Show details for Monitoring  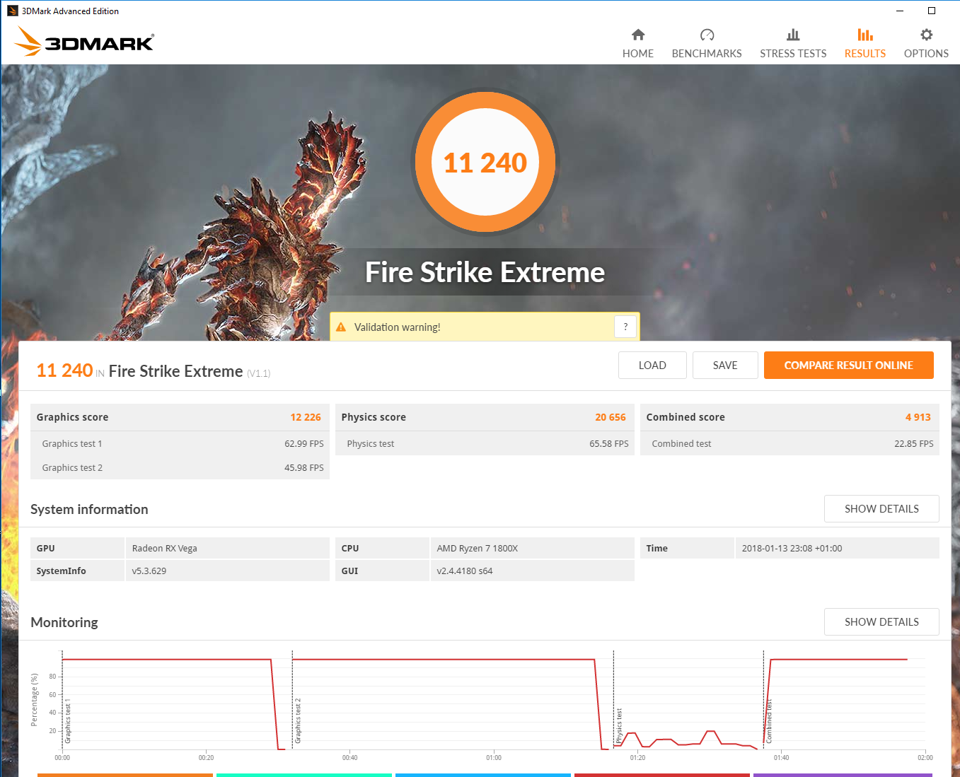point(881,622)
